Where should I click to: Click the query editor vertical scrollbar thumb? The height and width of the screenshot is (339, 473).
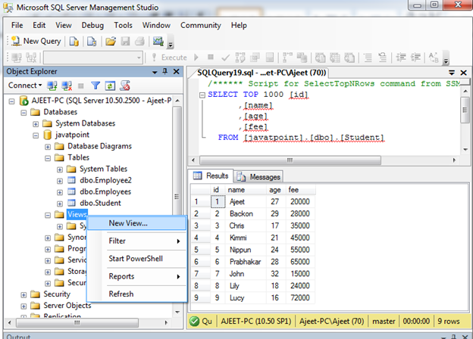(465, 110)
